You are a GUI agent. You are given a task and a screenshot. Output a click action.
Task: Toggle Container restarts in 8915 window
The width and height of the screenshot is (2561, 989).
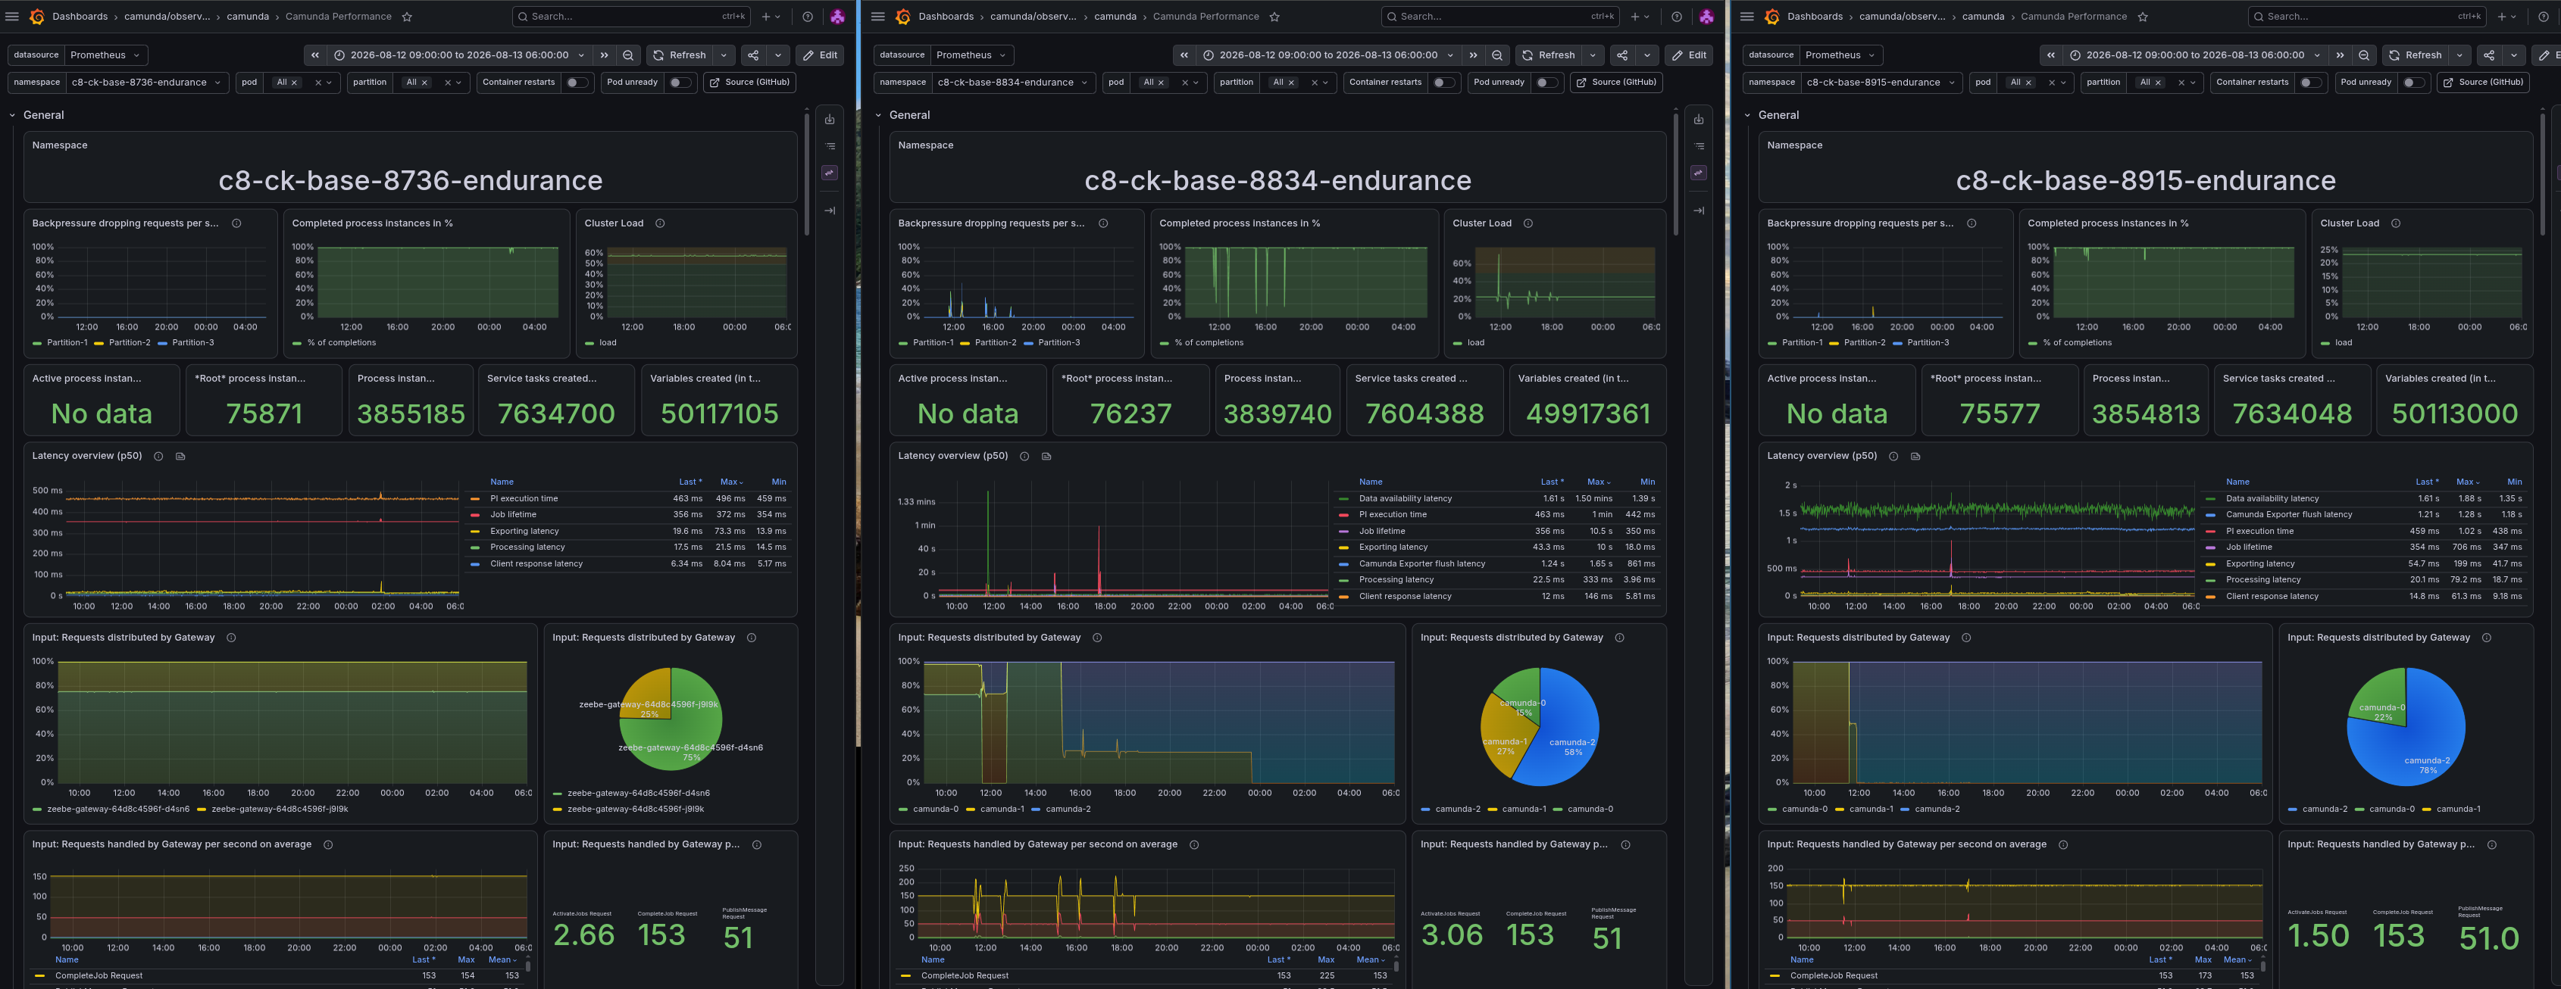coord(2310,83)
